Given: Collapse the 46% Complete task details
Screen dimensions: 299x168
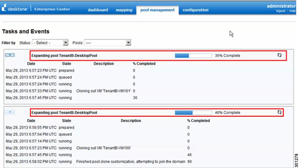Looking at the screenshot, I should [x=10, y=112].
